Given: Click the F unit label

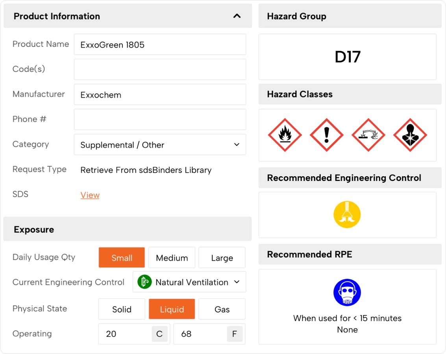Looking at the screenshot, I should pos(235,334).
